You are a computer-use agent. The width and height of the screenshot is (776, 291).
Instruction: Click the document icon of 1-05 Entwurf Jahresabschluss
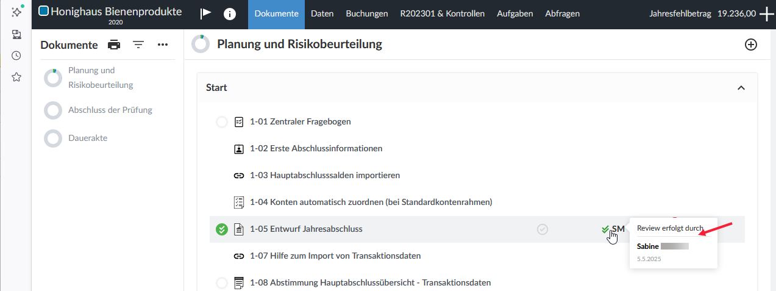(x=239, y=229)
